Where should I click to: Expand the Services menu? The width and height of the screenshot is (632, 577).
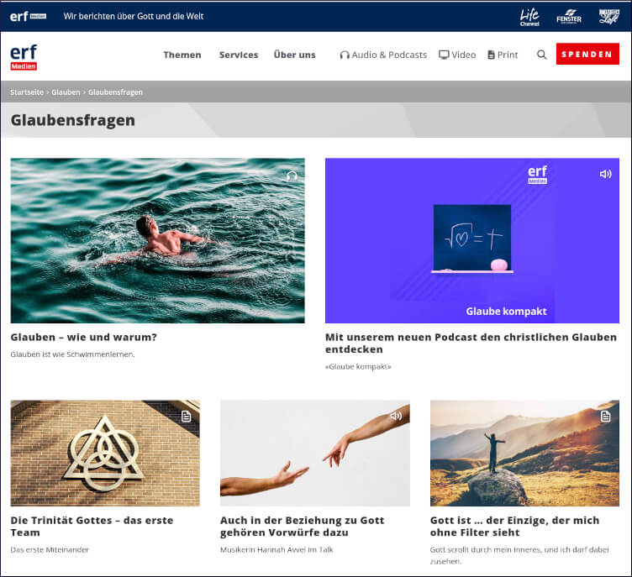pos(239,55)
